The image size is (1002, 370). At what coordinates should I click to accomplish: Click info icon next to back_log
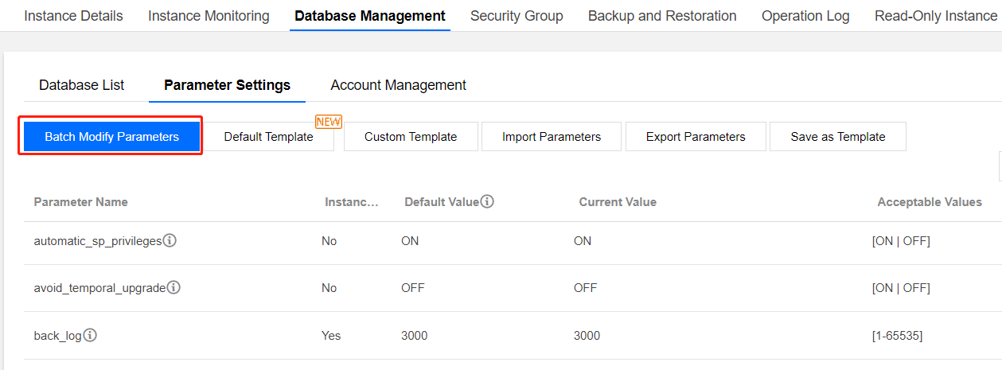[90, 335]
